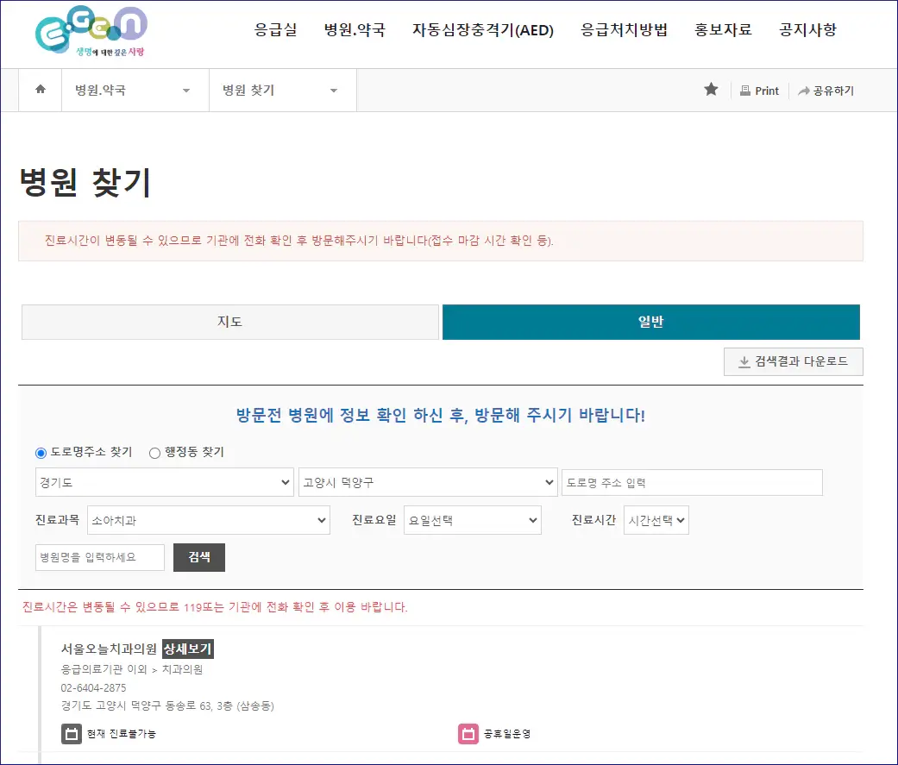This screenshot has height=765, width=898.
Task: Open the 소아치과 진료과목 dropdown
Action: 208,520
